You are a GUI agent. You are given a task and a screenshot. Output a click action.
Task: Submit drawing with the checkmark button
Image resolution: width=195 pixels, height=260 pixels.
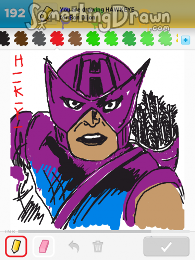(167, 247)
